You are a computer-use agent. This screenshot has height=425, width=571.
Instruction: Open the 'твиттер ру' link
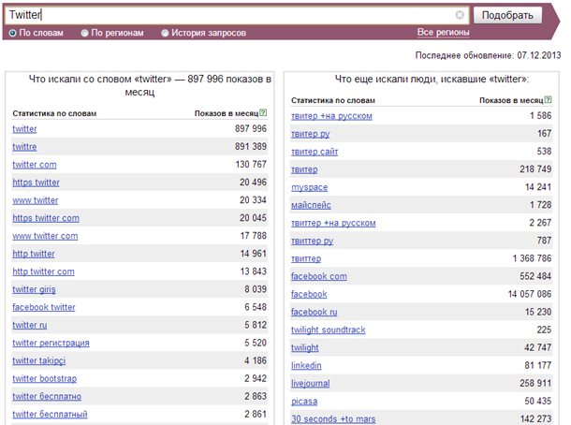tap(312, 242)
